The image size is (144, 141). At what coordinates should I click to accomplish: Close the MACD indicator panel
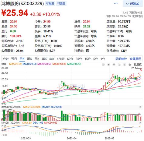(140, 123)
